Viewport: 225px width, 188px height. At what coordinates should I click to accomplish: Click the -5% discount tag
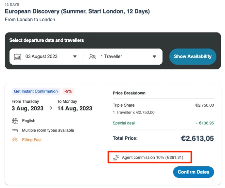click(68, 91)
